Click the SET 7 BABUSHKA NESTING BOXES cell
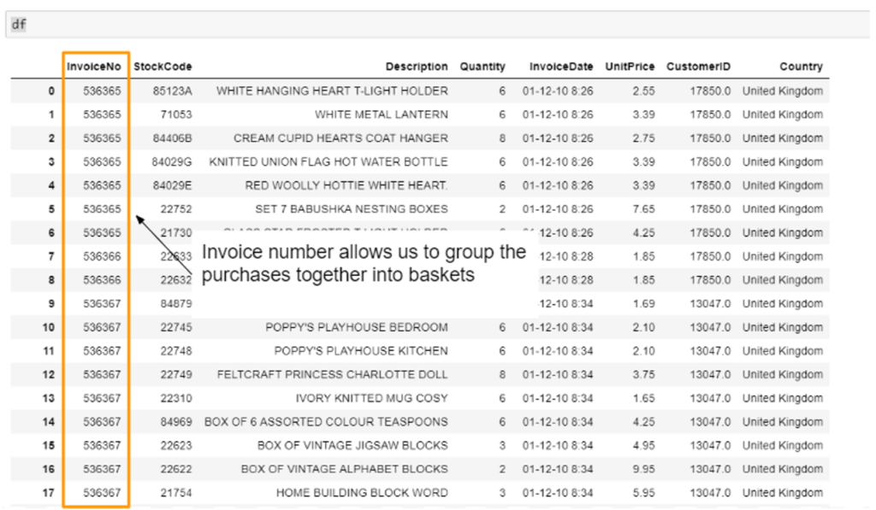Image resolution: width=876 pixels, height=510 pixels. coord(351,209)
